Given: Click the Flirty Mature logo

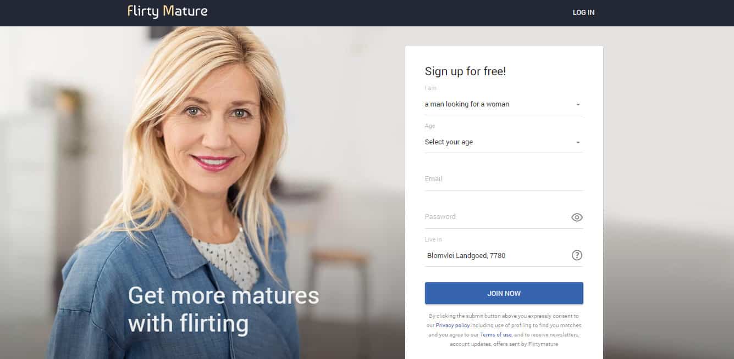Looking at the screenshot, I should (x=167, y=12).
